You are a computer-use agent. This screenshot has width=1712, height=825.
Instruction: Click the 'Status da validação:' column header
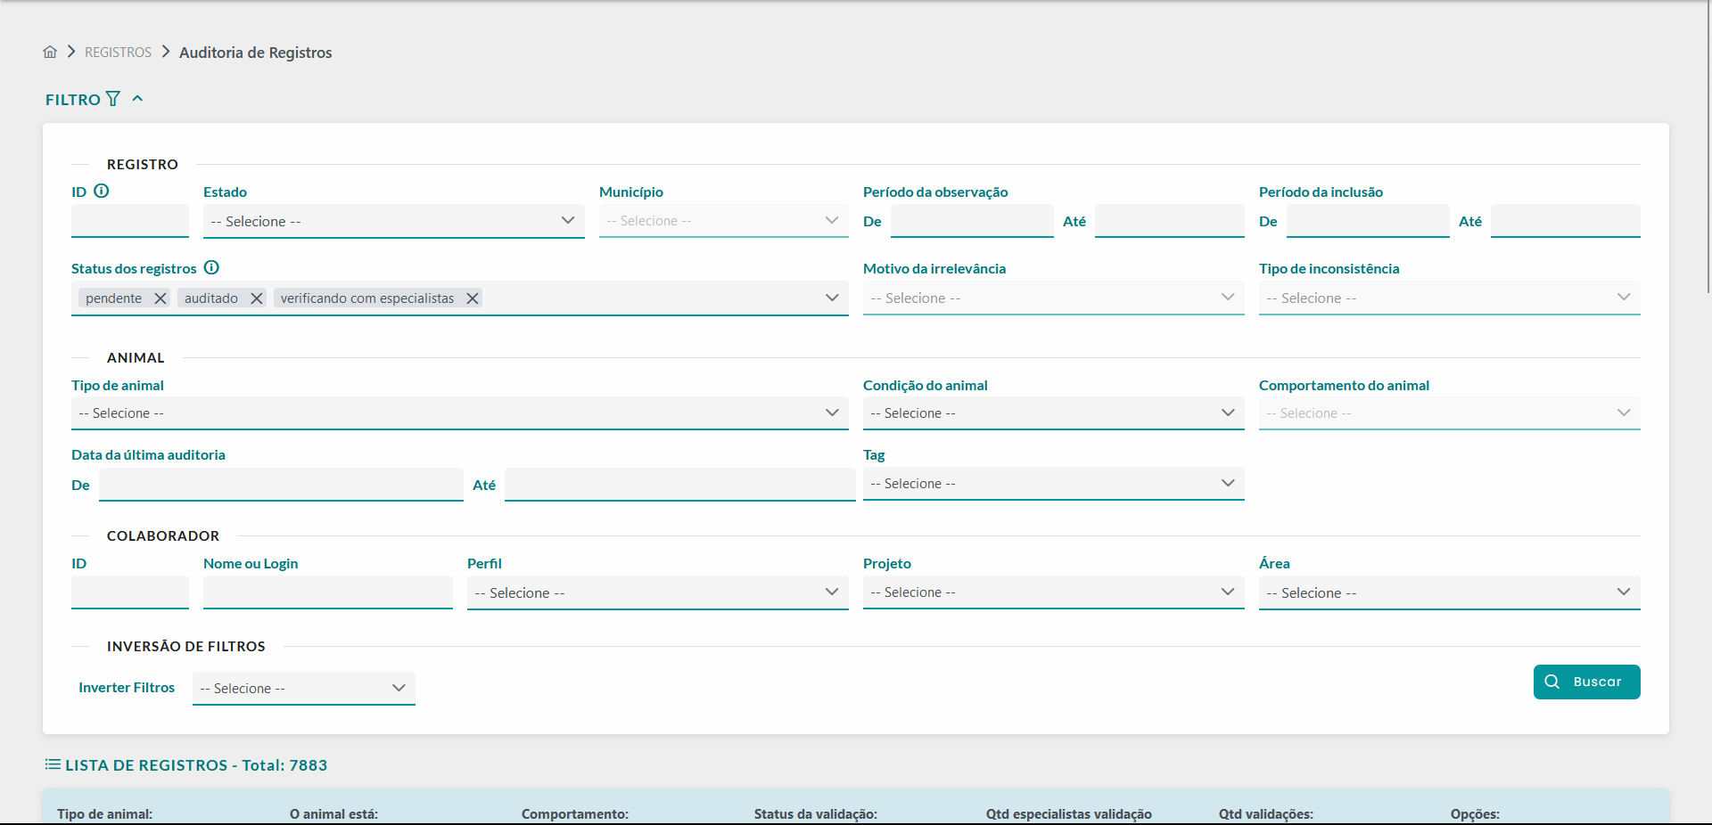click(816, 813)
